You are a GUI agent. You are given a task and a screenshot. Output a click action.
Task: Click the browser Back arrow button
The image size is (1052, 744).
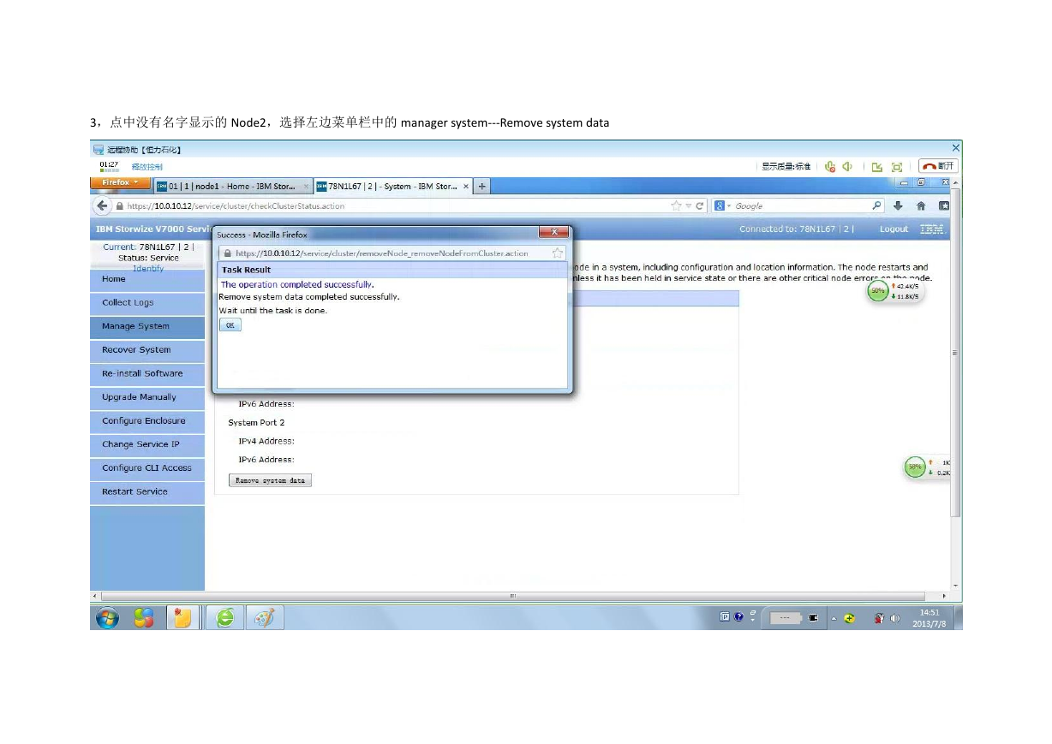pos(103,205)
